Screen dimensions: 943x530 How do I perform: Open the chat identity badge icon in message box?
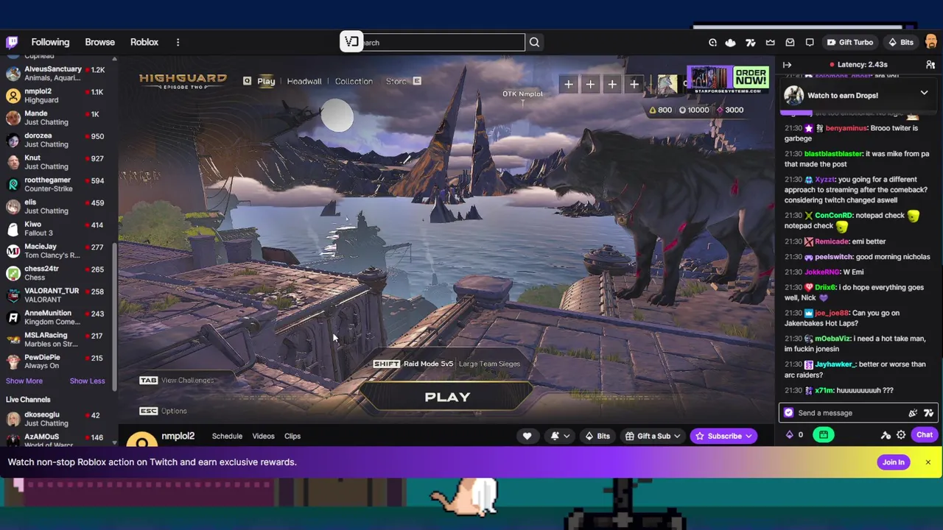789,413
